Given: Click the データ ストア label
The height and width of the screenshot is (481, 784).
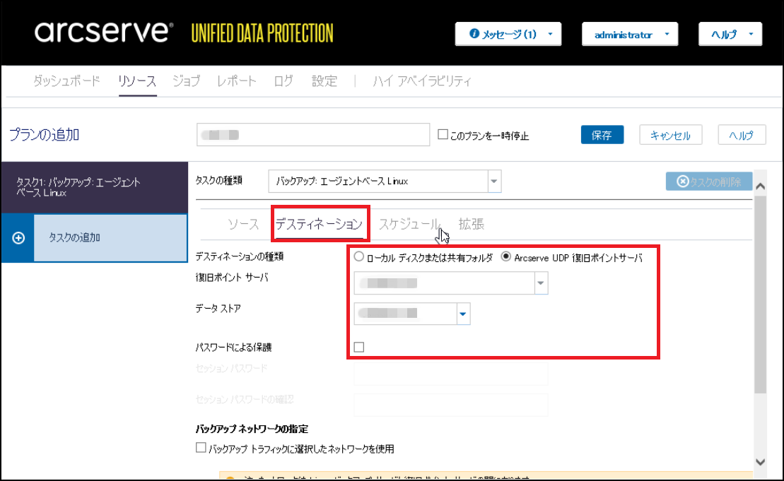Looking at the screenshot, I should tap(218, 308).
